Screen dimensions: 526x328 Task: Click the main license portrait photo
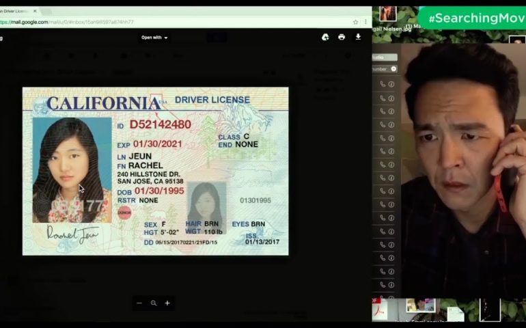(x=72, y=170)
